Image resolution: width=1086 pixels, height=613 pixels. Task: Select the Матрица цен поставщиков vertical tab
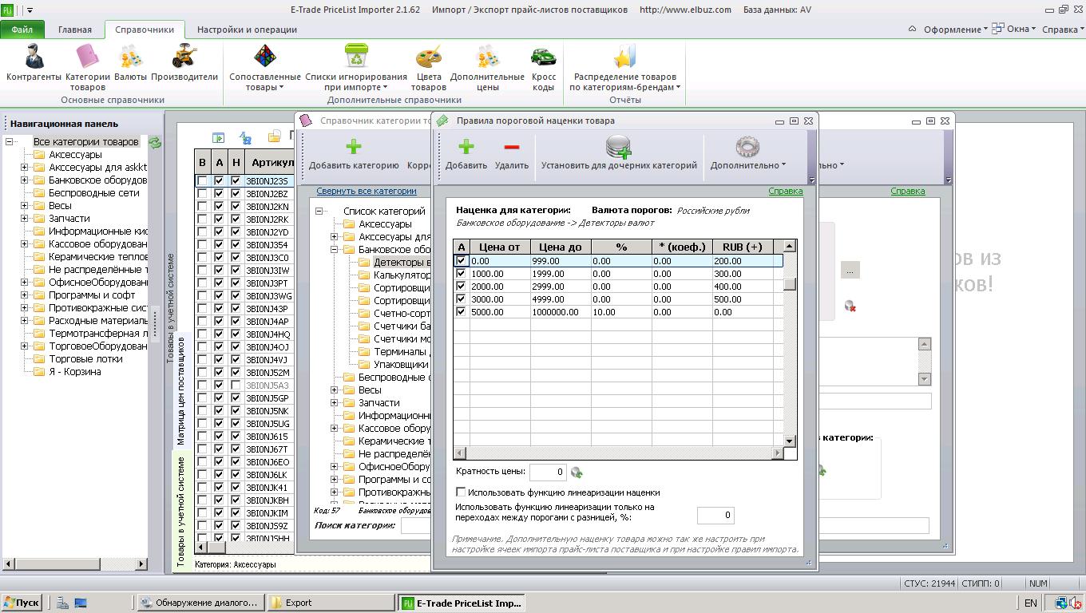181,391
